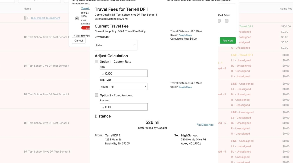The height and width of the screenshot is (163, 293).
Task: Select the DF Test School 7 vs 4 game row
Action: (x=47, y=66)
